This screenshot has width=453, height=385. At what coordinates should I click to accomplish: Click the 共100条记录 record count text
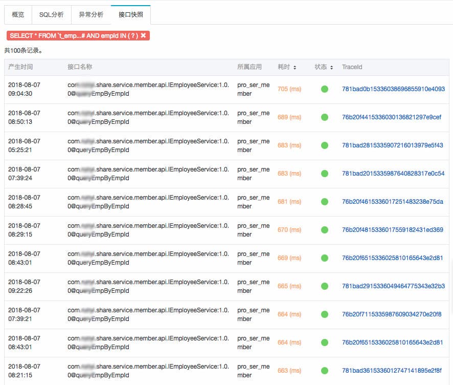24,51
